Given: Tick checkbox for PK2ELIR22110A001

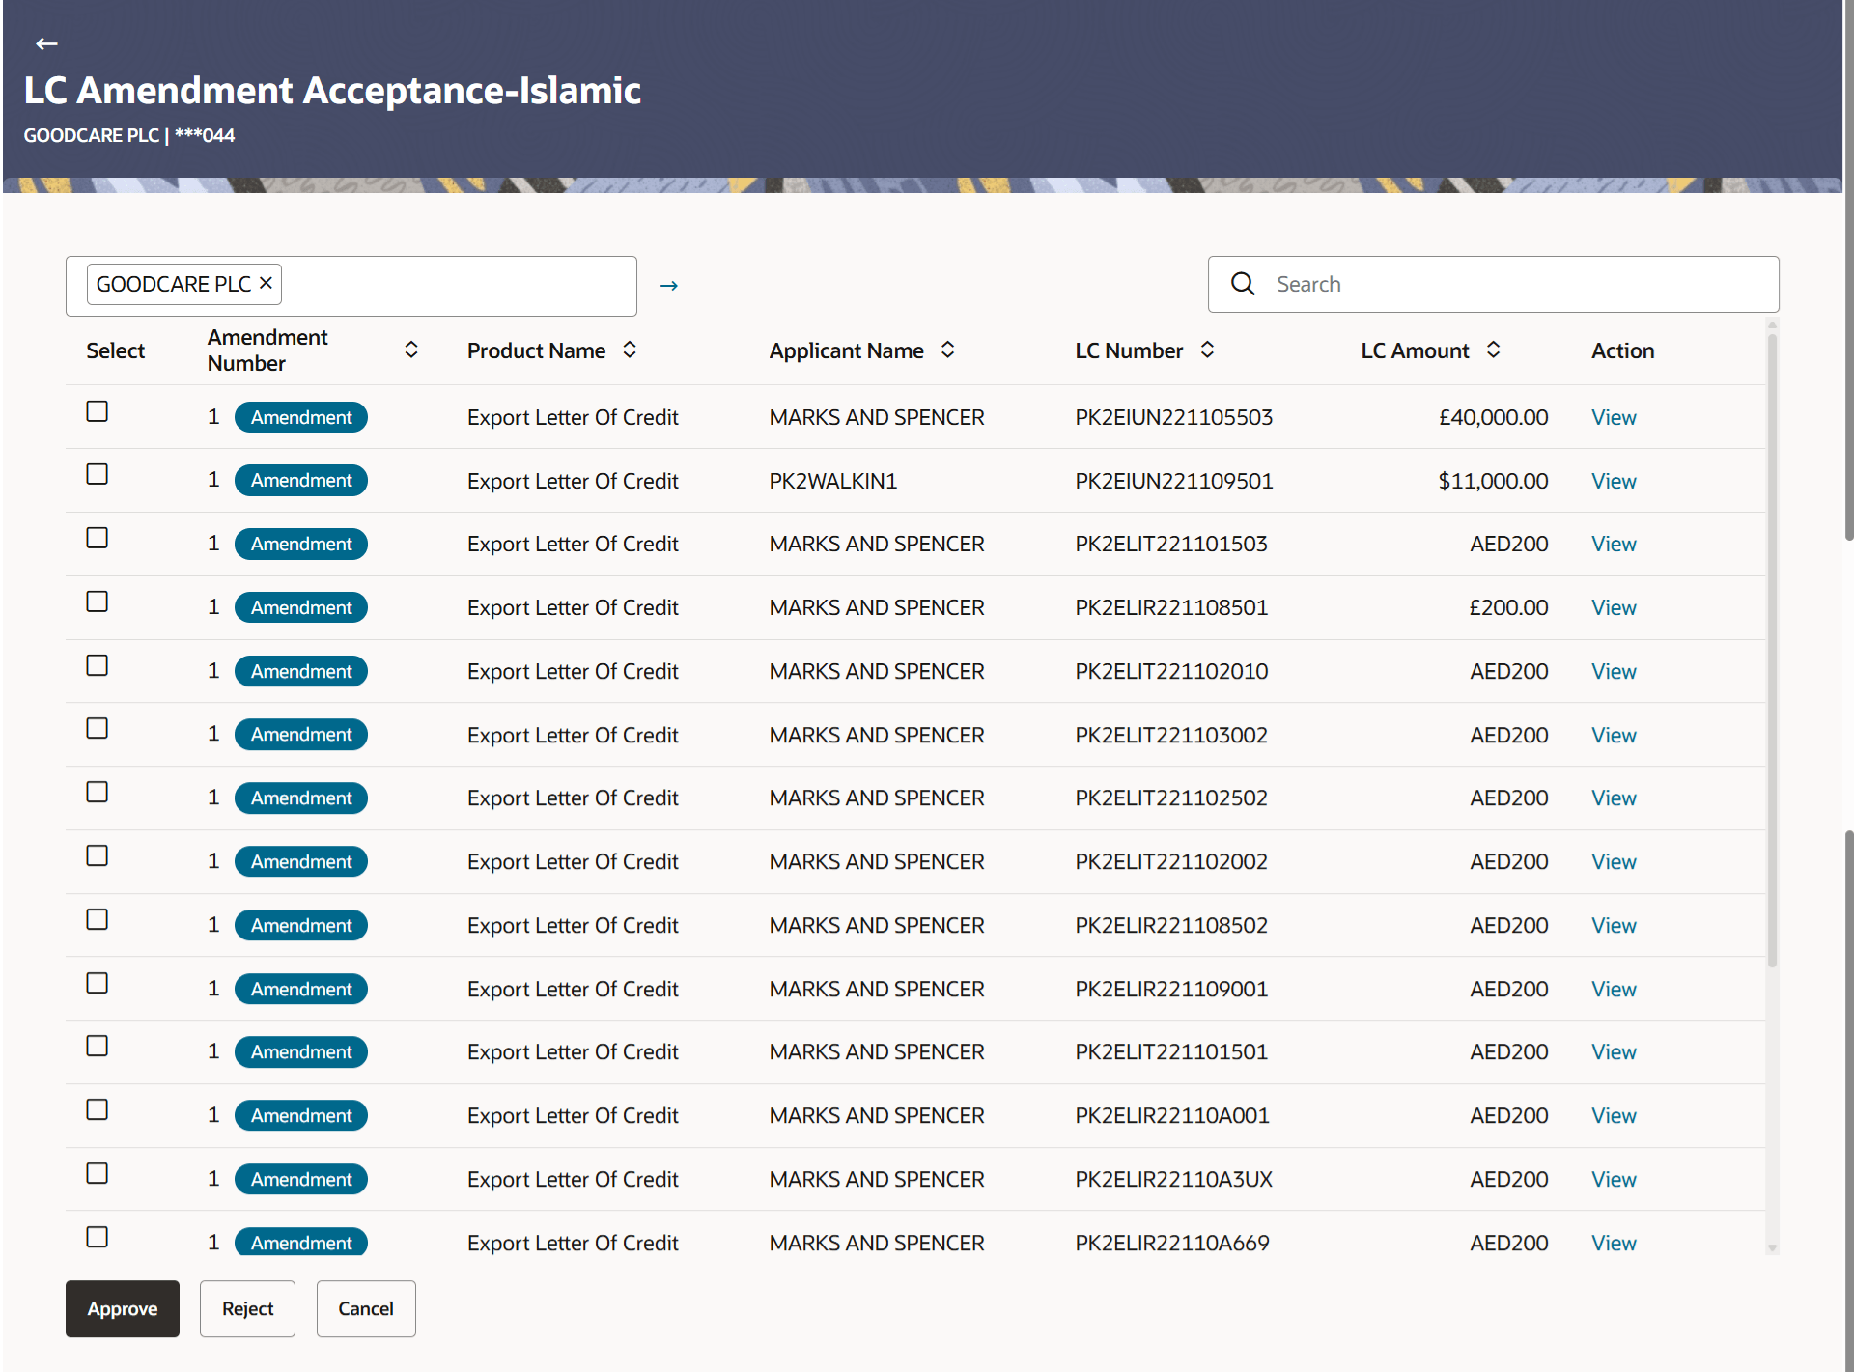Looking at the screenshot, I should [x=97, y=1109].
